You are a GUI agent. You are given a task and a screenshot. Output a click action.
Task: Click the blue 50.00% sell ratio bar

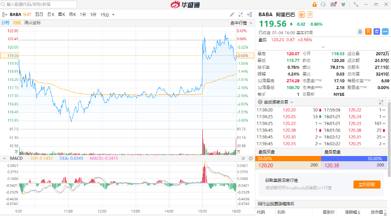354,159
